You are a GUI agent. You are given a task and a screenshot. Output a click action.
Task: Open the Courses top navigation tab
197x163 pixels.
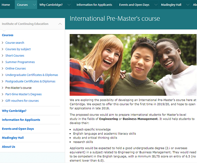pyautogui.click(x=22, y=5)
